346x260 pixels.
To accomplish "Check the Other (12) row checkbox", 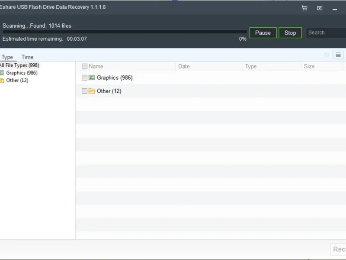I will pyautogui.click(x=84, y=91).
